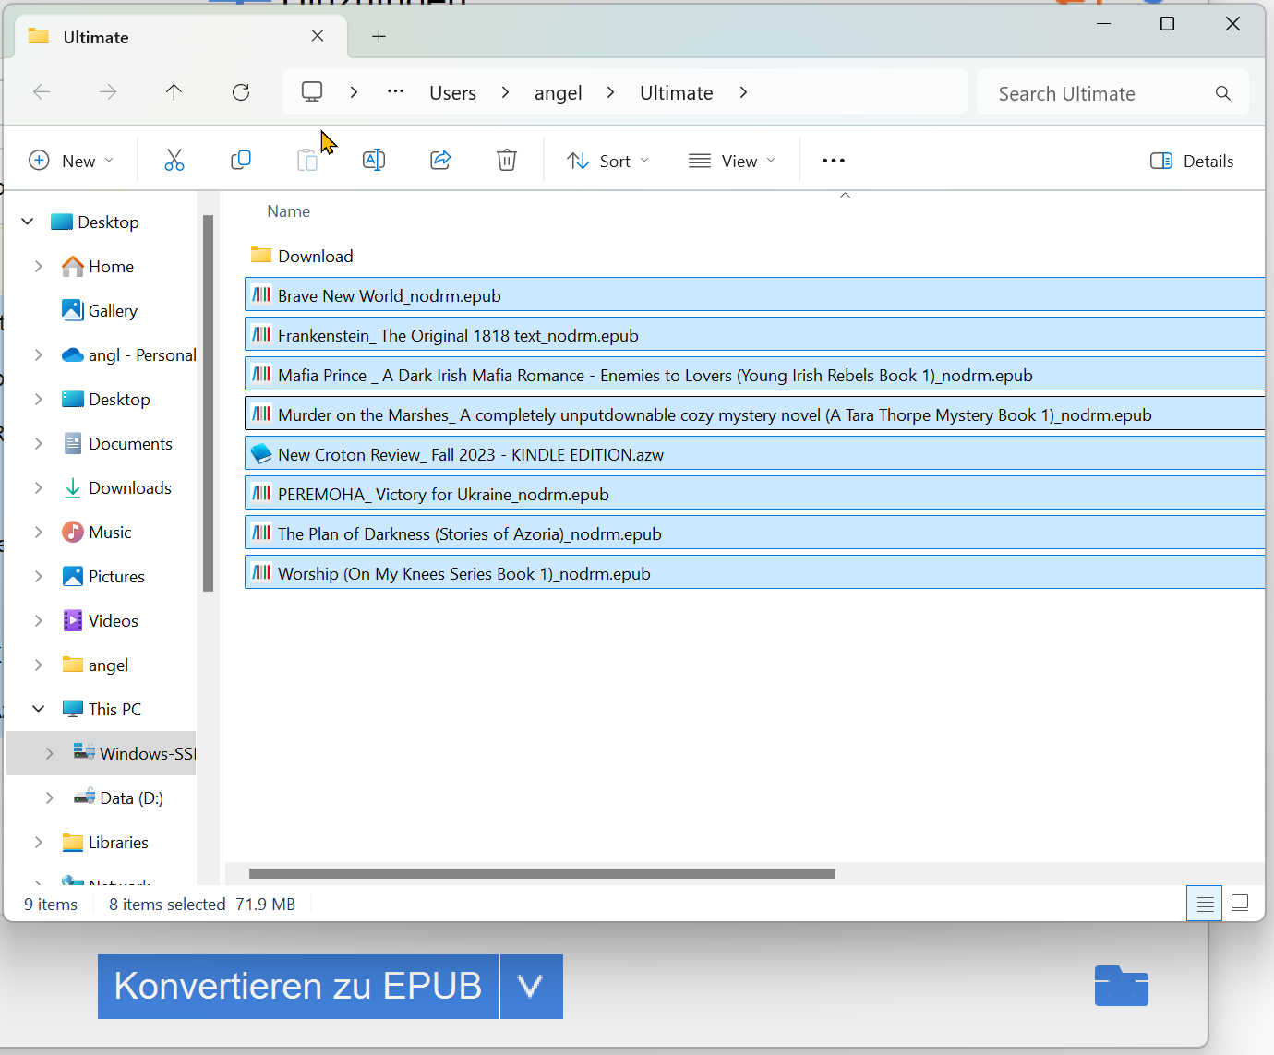The width and height of the screenshot is (1274, 1055).
Task: Expand the Home tree node
Action: pos(39,266)
